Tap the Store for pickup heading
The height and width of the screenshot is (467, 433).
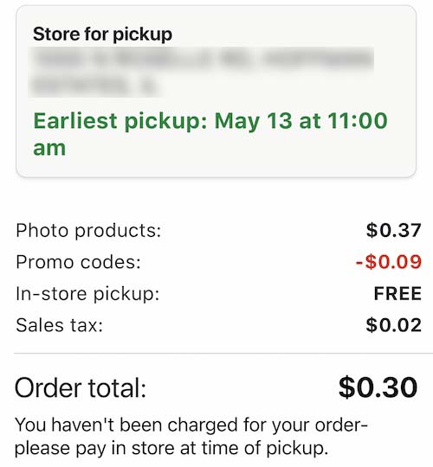[x=102, y=35]
